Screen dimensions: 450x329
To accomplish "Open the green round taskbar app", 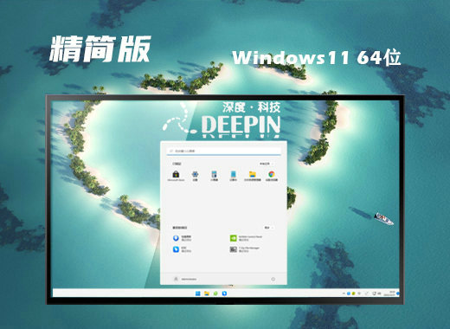I will pos(215,294).
